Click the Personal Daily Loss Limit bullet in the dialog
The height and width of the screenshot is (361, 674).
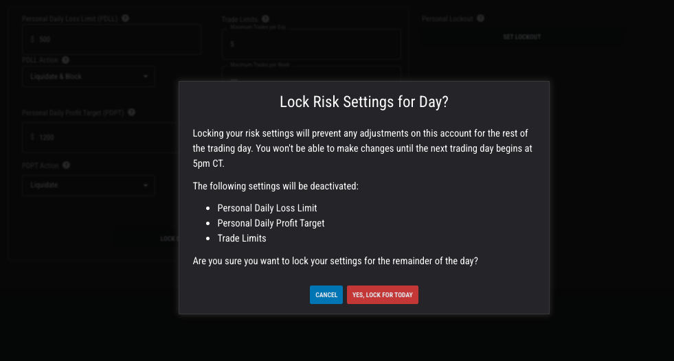pyautogui.click(x=267, y=208)
